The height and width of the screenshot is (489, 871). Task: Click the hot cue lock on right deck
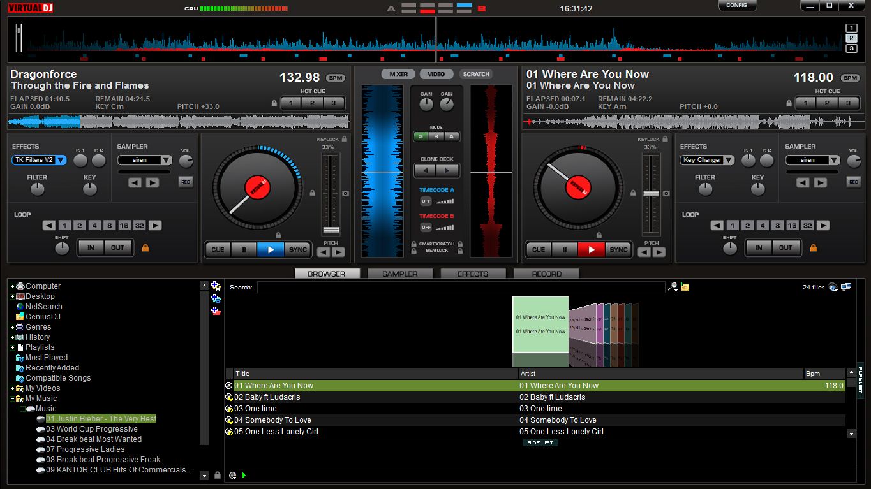pos(789,103)
